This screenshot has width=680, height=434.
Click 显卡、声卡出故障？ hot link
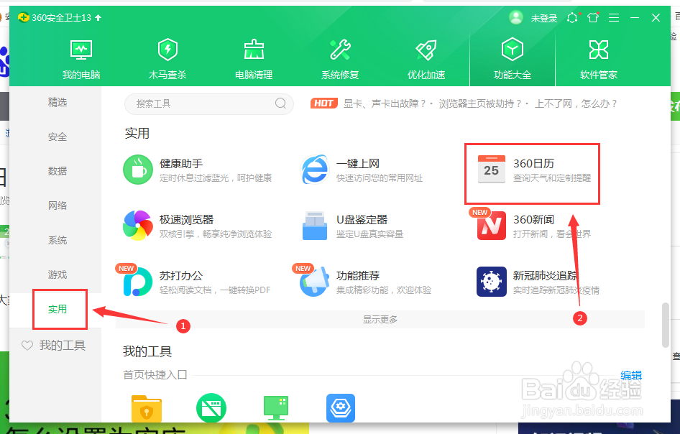(385, 103)
